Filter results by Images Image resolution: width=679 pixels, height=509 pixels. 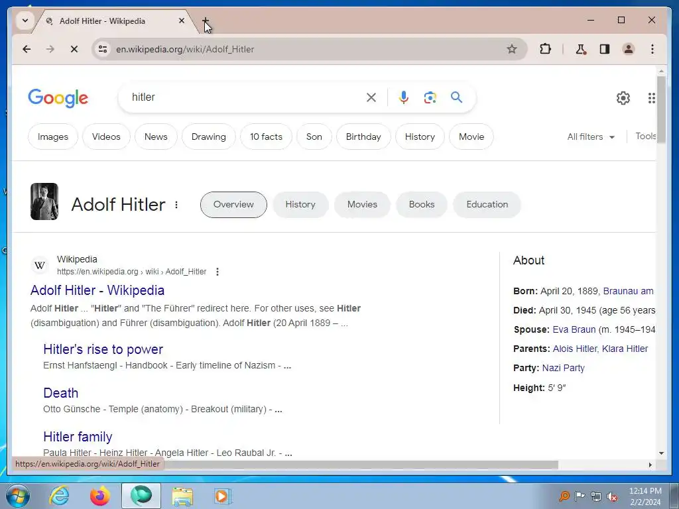click(53, 137)
